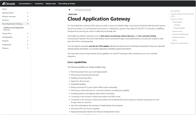Expand the Features section chevron
The image size is (196, 115).
(28, 41)
